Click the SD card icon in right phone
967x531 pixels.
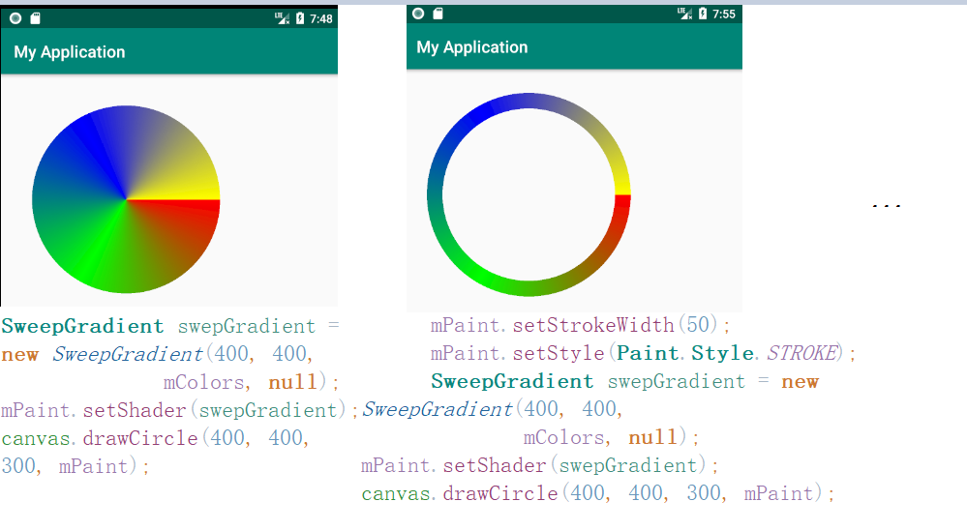438,14
